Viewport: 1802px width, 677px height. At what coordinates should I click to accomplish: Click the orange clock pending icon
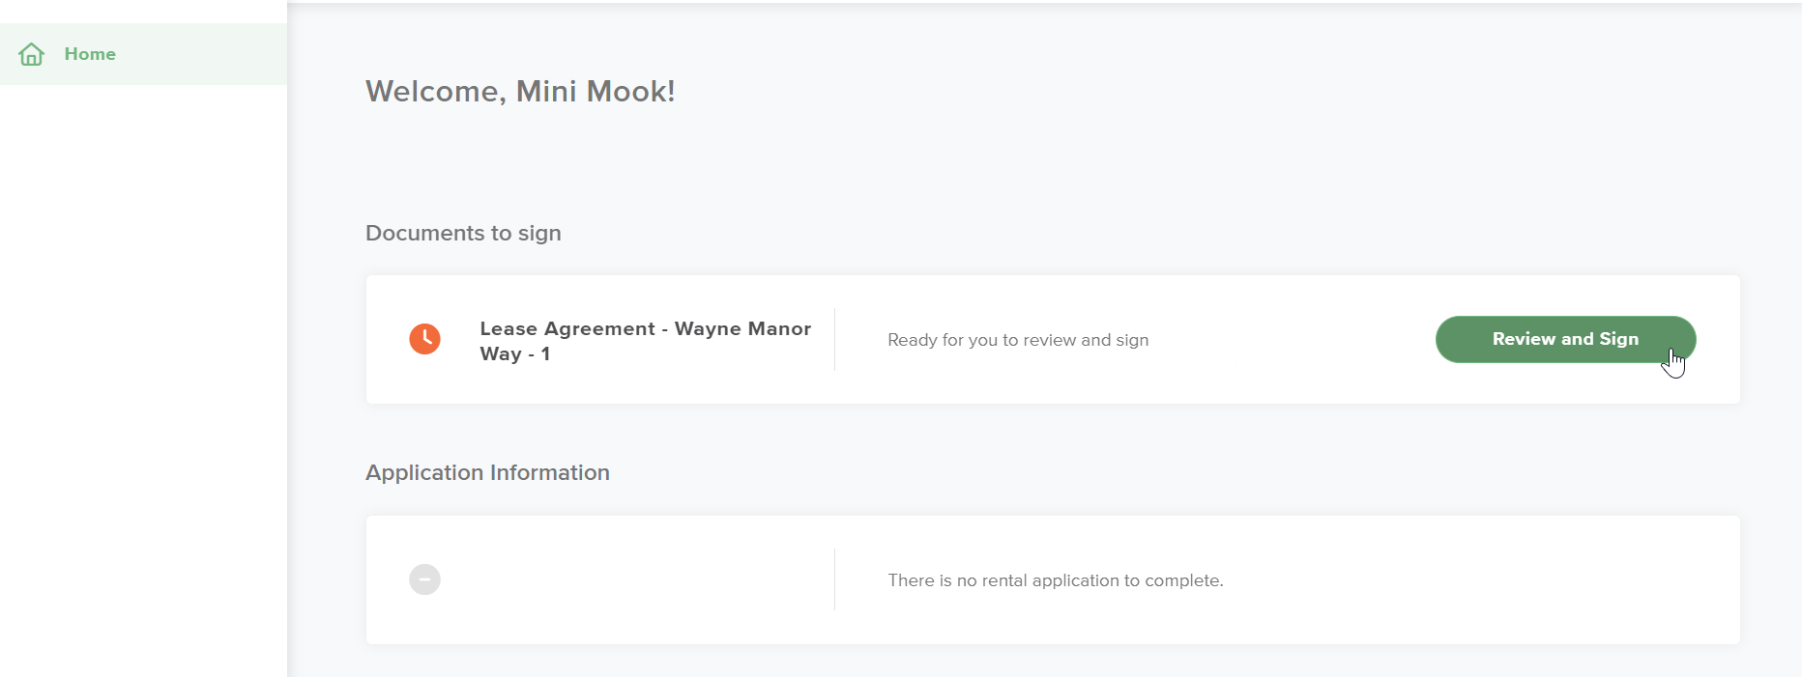[424, 339]
